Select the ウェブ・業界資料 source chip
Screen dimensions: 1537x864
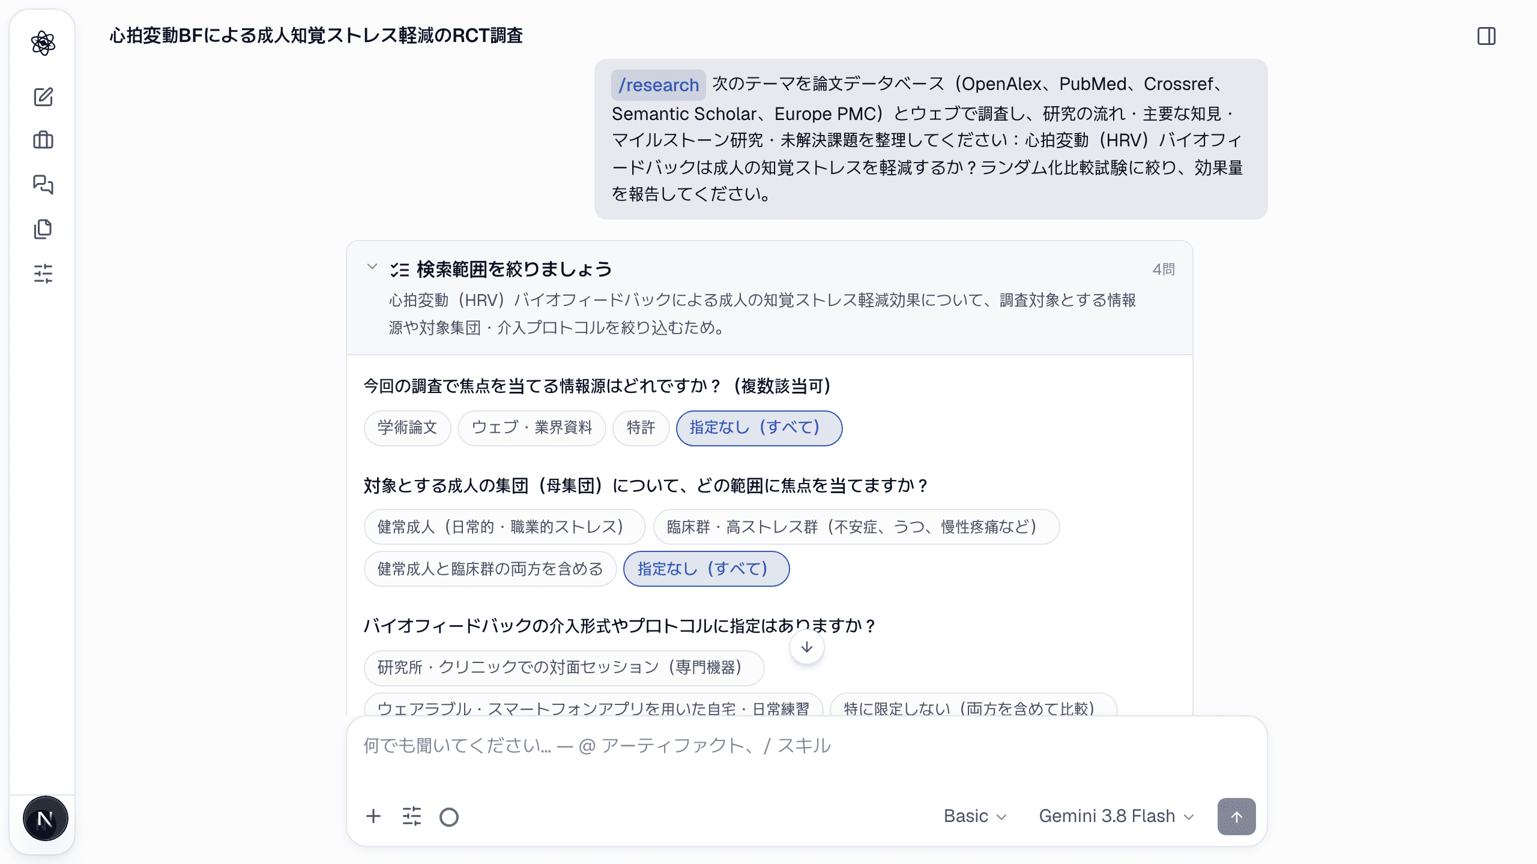point(532,428)
